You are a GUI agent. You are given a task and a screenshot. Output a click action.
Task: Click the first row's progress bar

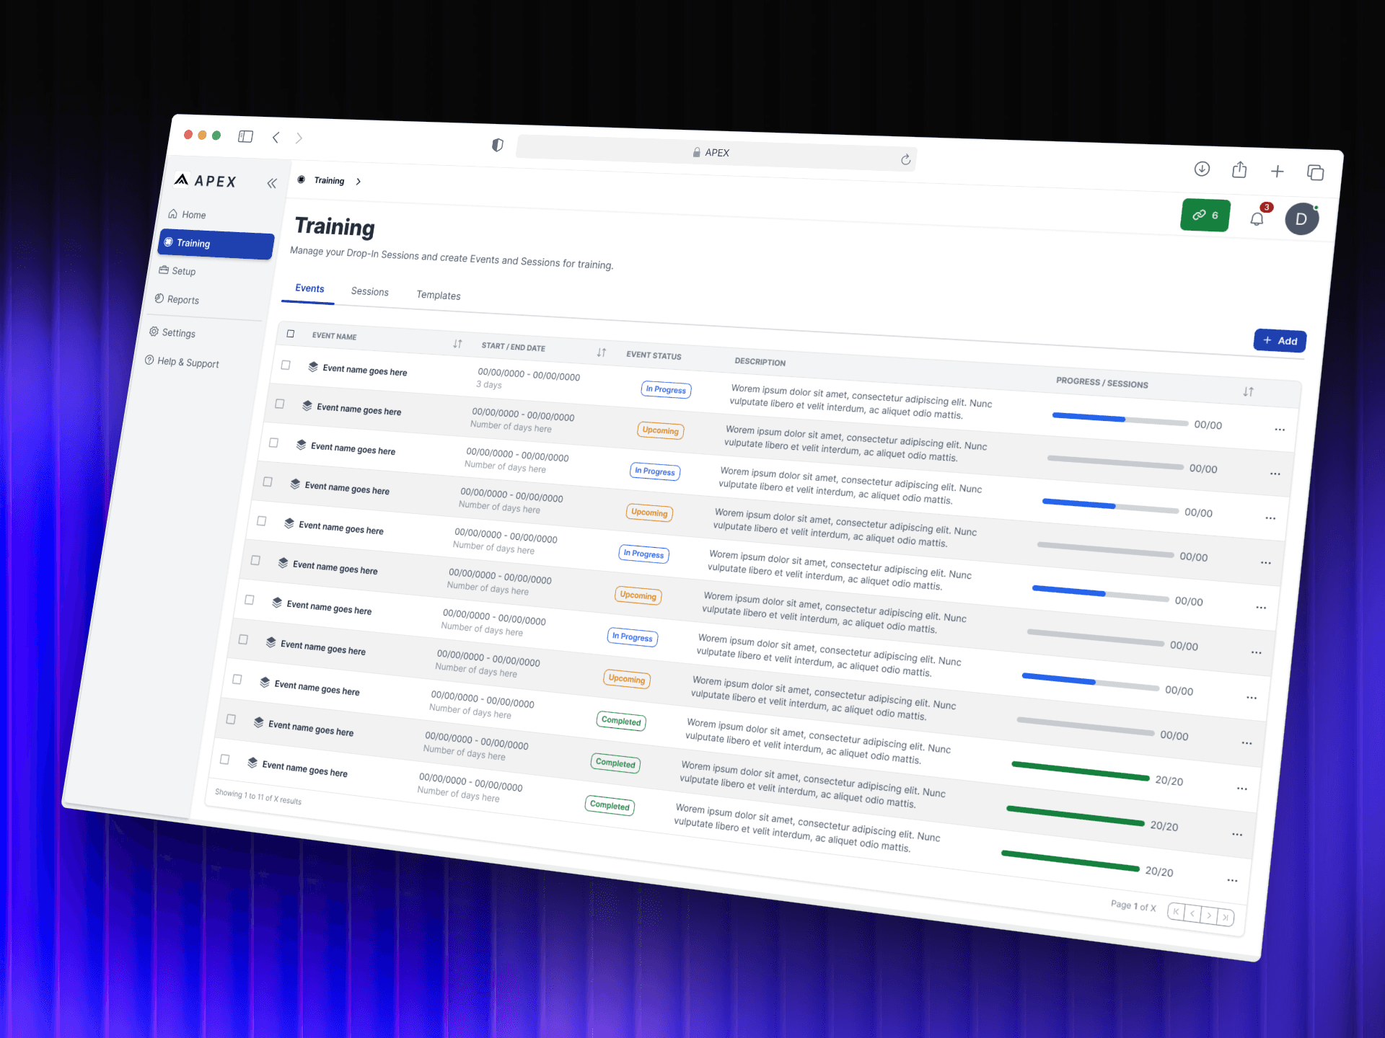pyautogui.click(x=1119, y=419)
